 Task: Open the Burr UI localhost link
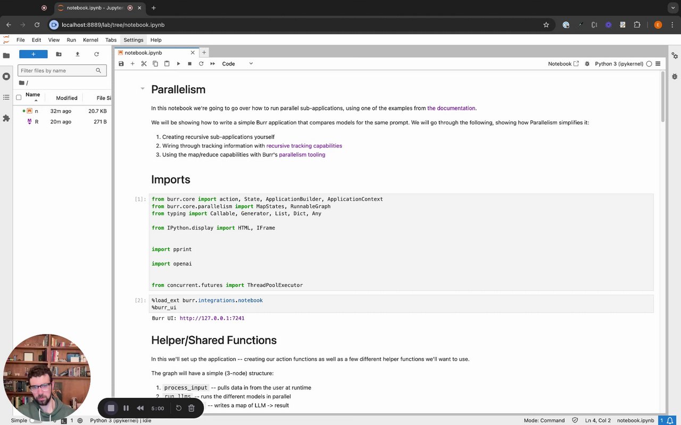click(x=212, y=318)
